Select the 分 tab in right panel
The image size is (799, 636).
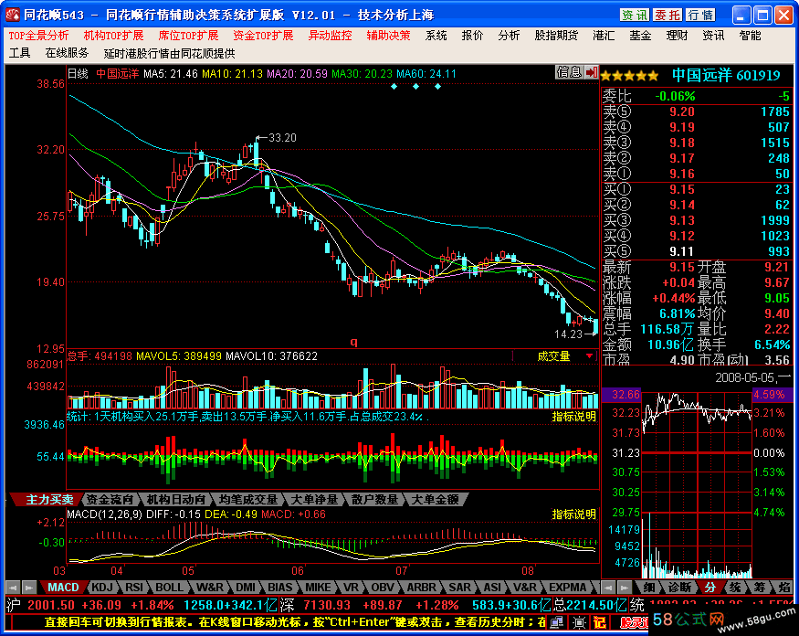click(x=710, y=588)
